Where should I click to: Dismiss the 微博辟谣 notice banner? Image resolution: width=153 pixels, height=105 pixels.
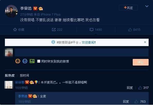(x=145, y=42)
